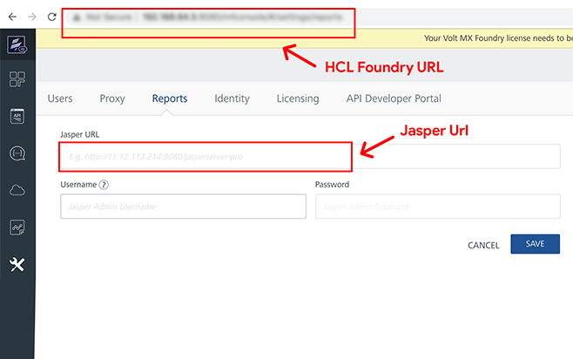
Task: Focus the Jasper Admin Username field
Action: [183, 207]
